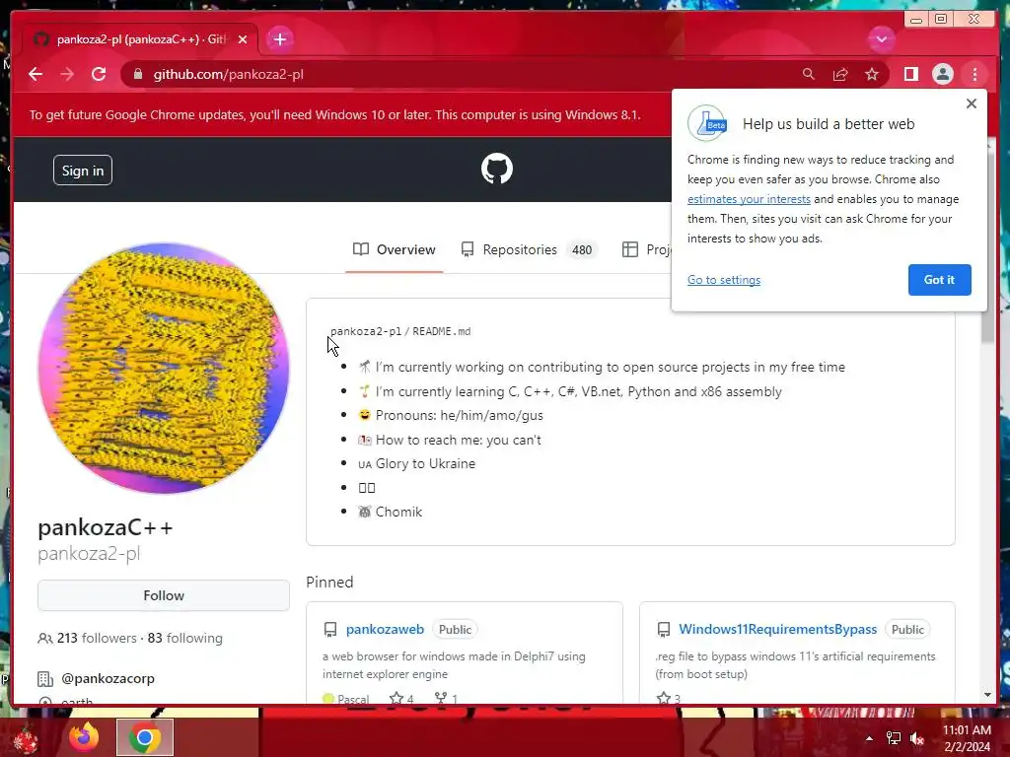Go back with the browser back arrow
Viewport: 1010px width, 757px height.
coord(36,74)
